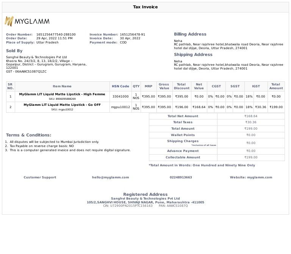This screenshot has width=291, height=254.
Task: Click invoice date 30 Apr, 2022
Action: [x=130, y=38]
